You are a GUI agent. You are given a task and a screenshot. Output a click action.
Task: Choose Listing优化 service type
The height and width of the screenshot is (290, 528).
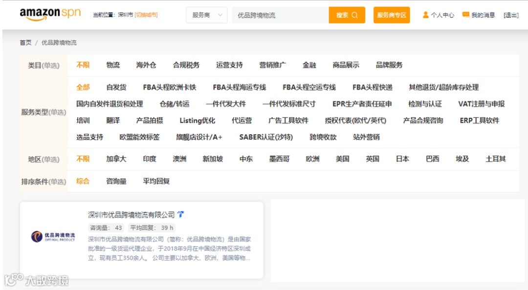click(198, 121)
